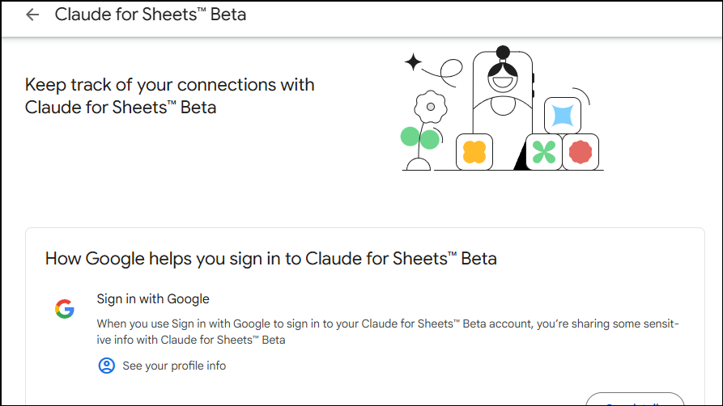Click the half-circle base under the green circles
Viewport: 723px width, 406px height.
pos(418,164)
